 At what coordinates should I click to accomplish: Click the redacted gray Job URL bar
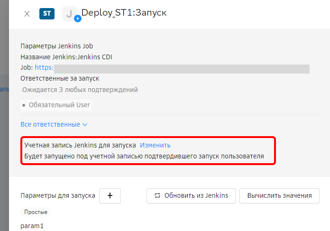[x=181, y=69]
